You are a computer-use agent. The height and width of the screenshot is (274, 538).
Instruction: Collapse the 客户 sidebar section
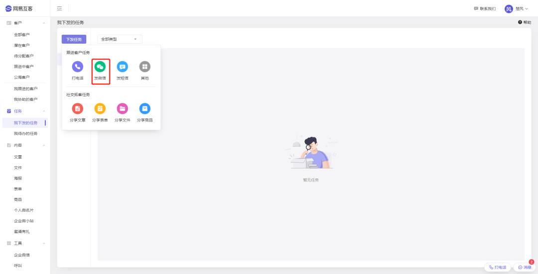pos(44,23)
